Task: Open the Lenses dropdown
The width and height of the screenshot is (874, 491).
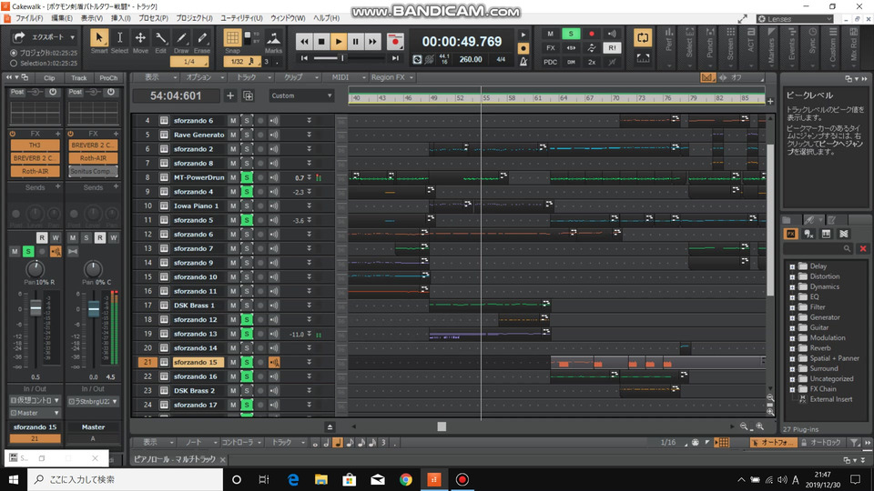Action: point(795,19)
